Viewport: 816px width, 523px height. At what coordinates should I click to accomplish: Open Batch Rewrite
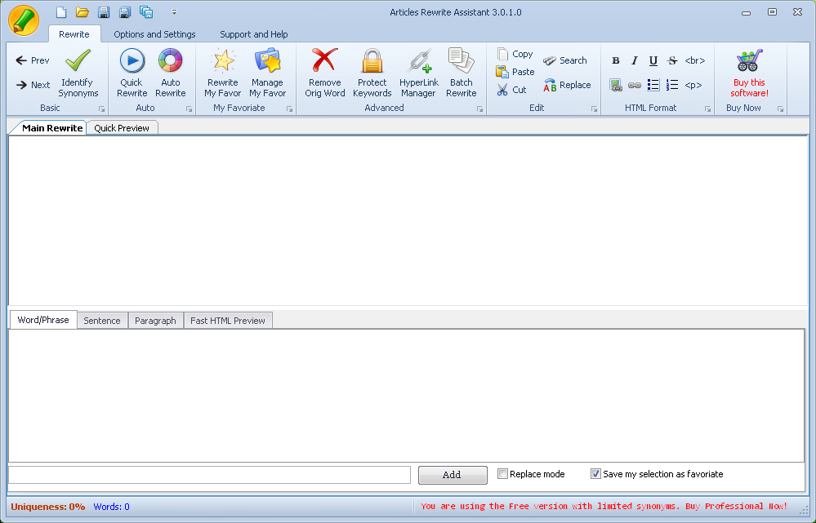[461, 73]
